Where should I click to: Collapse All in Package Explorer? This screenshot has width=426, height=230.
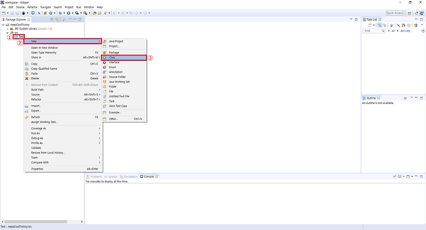click(x=52, y=20)
